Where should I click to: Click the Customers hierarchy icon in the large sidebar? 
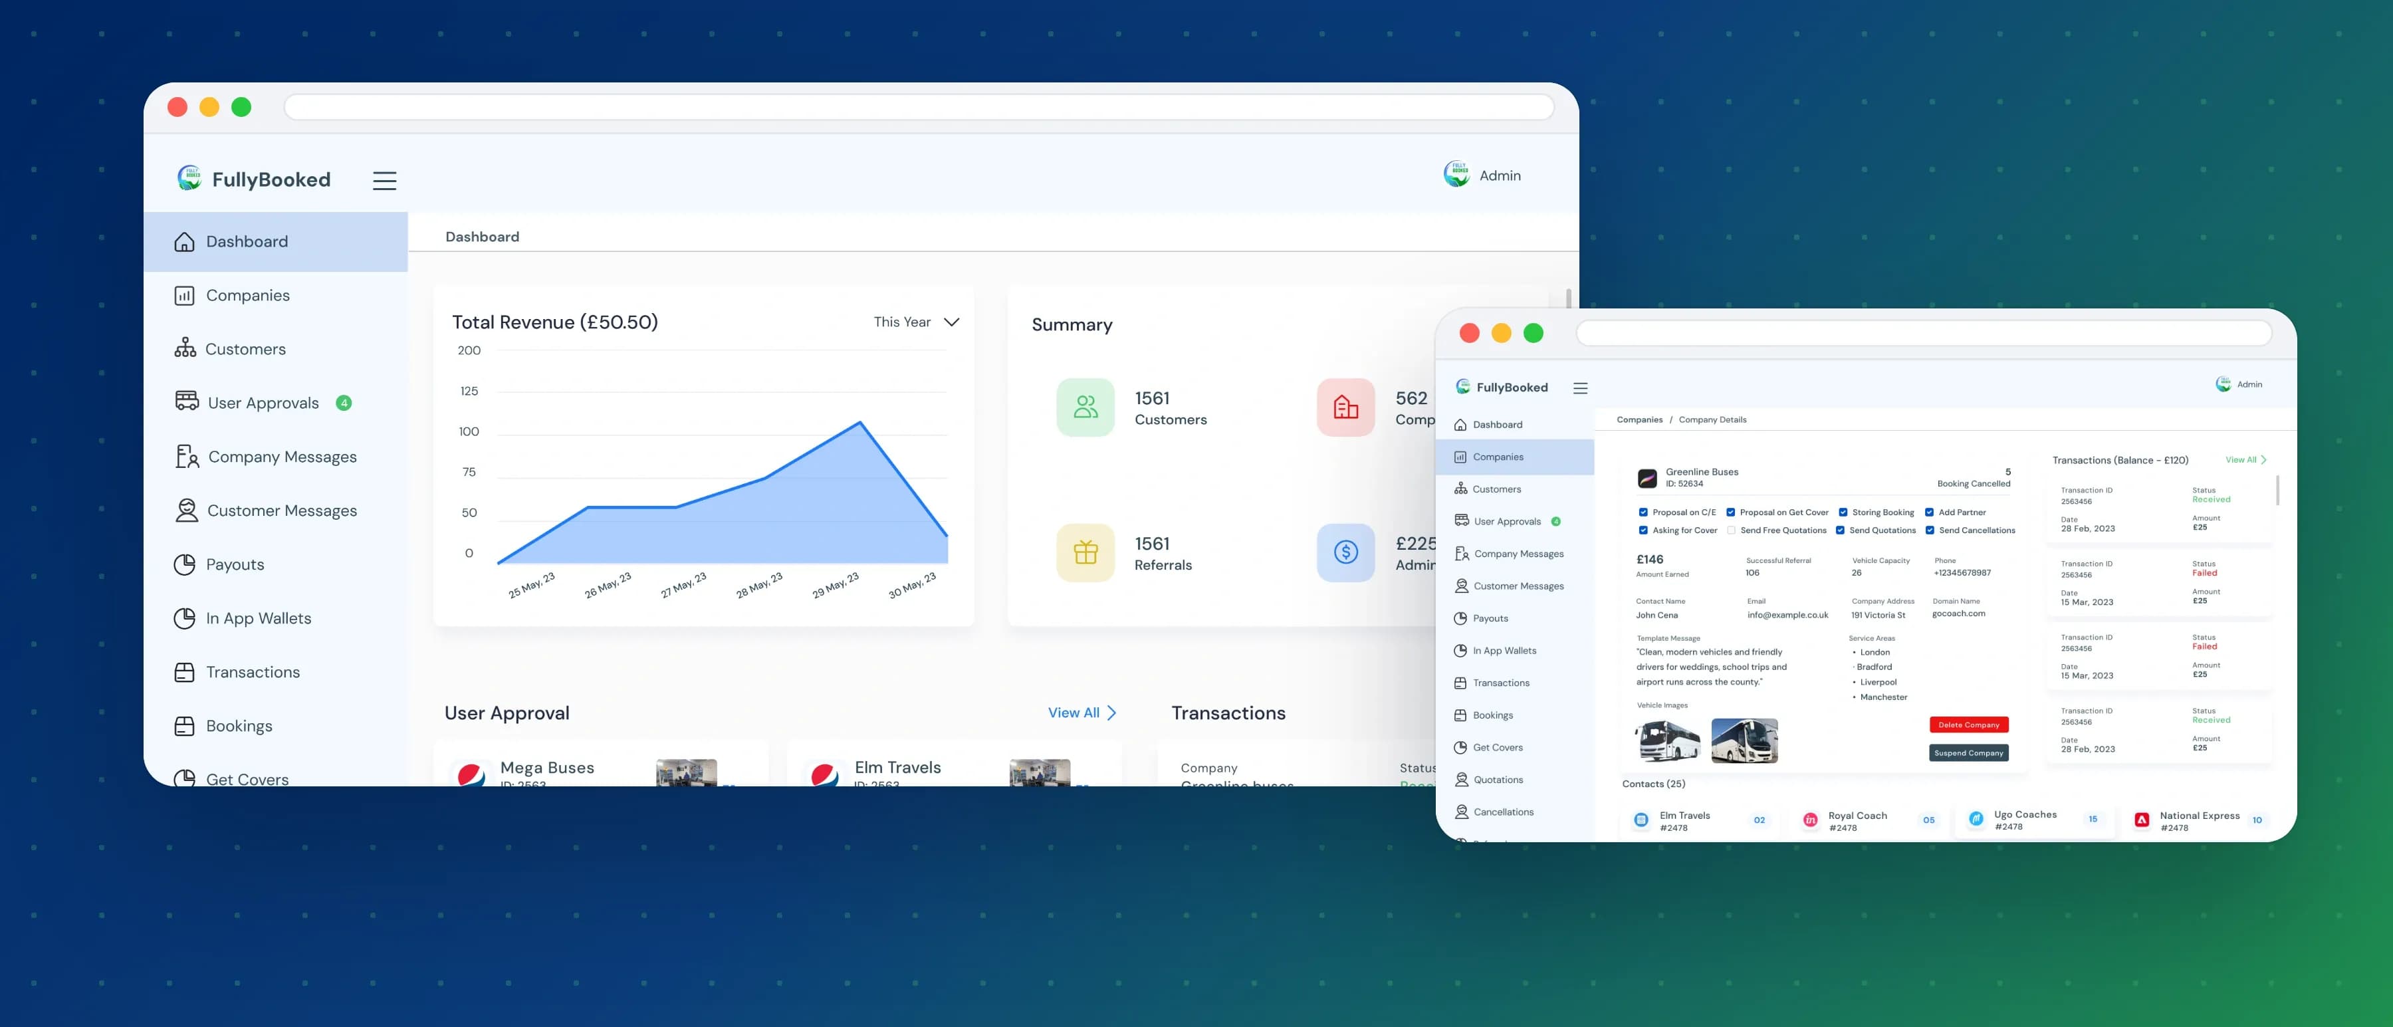[x=185, y=348]
